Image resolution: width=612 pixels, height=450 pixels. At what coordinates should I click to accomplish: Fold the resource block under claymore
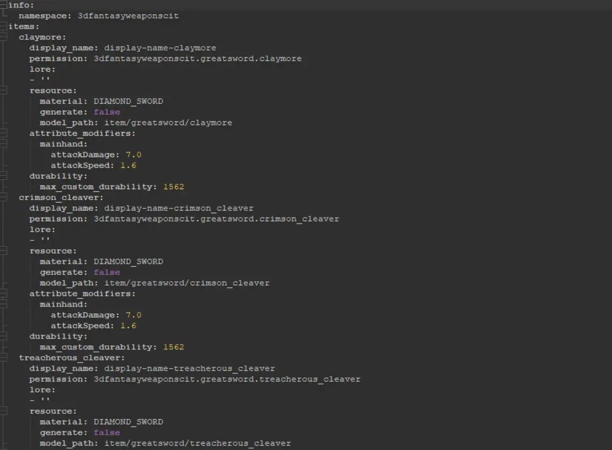click(x=3, y=90)
